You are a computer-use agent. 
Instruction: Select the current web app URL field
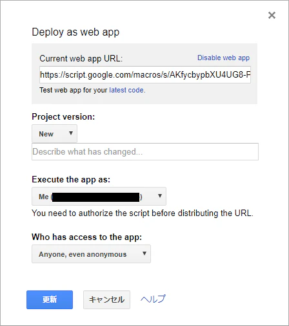point(145,74)
